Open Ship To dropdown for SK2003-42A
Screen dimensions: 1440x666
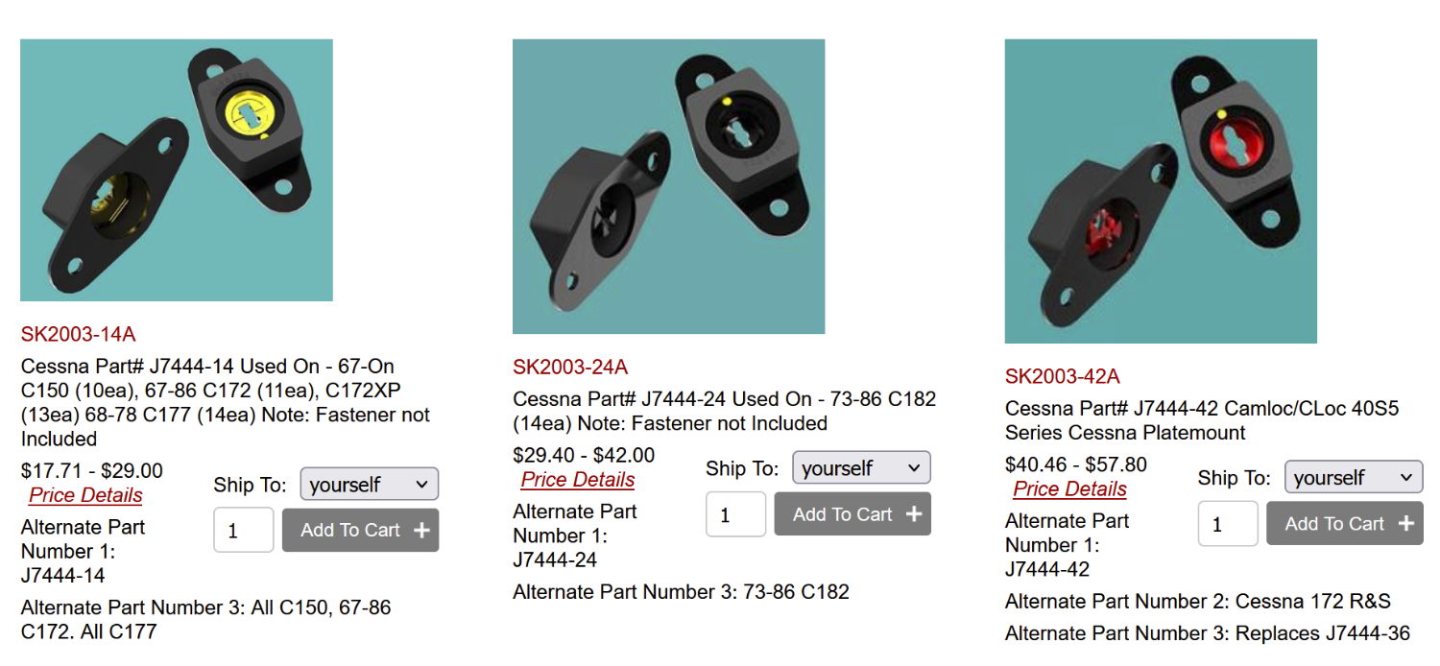(x=1354, y=478)
